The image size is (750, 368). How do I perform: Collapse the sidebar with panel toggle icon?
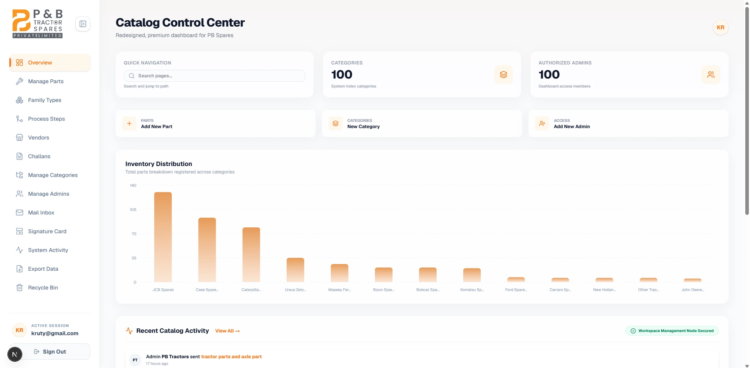tap(83, 24)
